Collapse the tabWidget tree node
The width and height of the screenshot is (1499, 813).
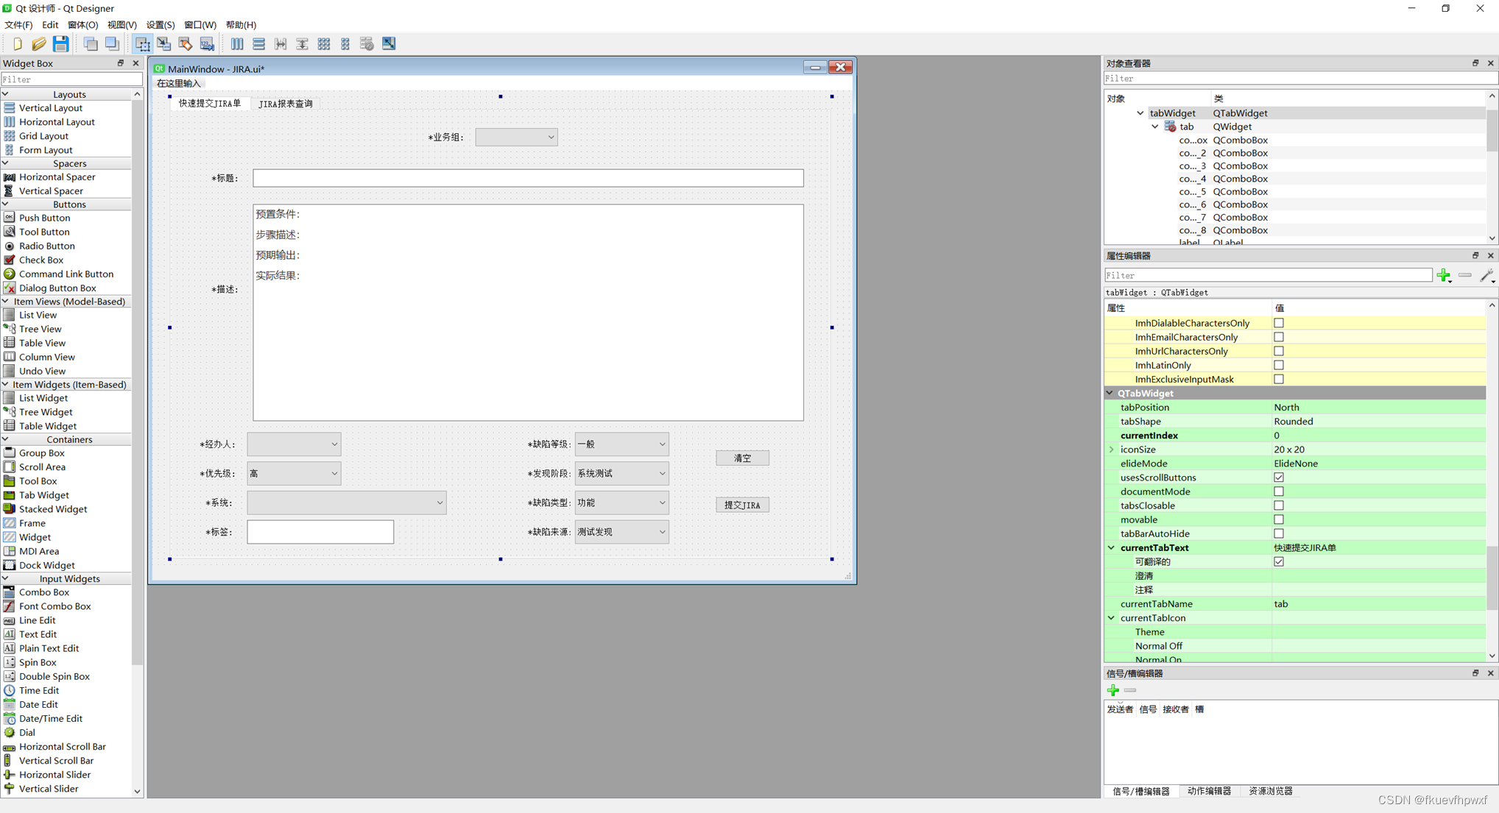point(1140,113)
